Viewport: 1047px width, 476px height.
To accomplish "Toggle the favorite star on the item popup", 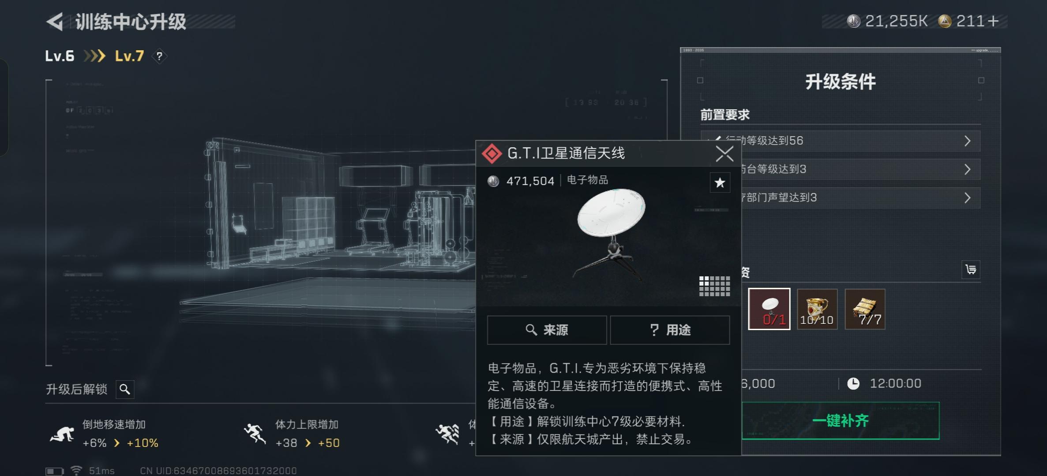I will coord(720,182).
